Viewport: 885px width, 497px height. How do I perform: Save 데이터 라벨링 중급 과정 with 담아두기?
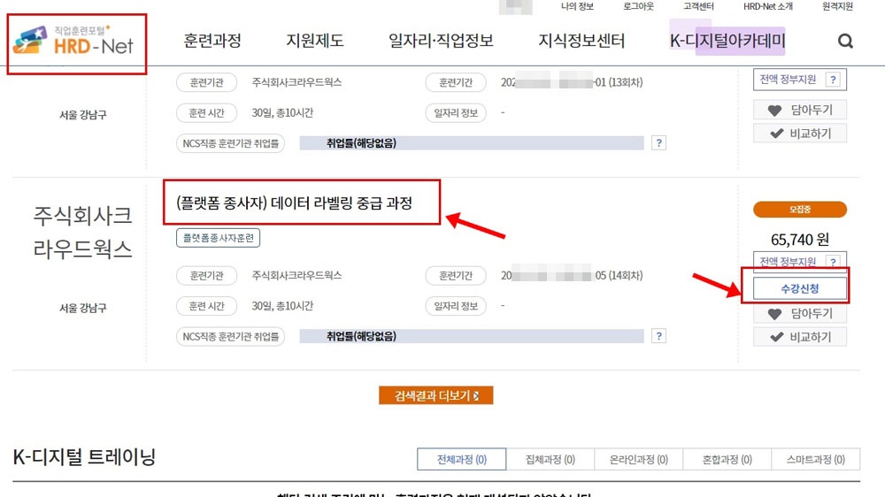pyautogui.click(x=800, y=314)
